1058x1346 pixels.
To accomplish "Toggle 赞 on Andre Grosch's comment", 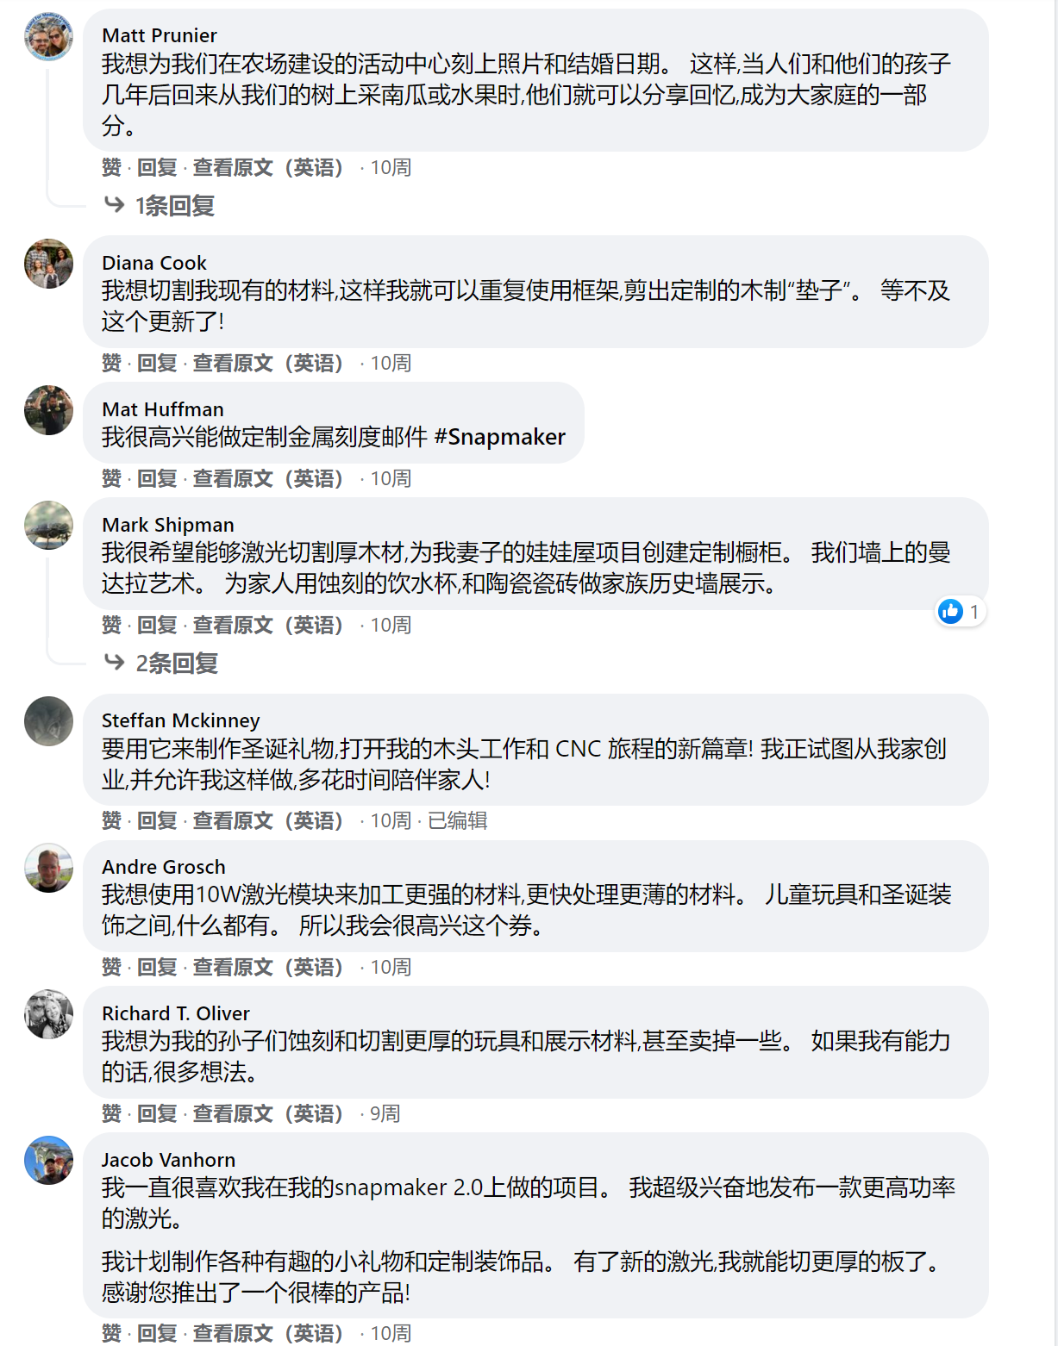I will pyautogui.click(x=111, y=968).
